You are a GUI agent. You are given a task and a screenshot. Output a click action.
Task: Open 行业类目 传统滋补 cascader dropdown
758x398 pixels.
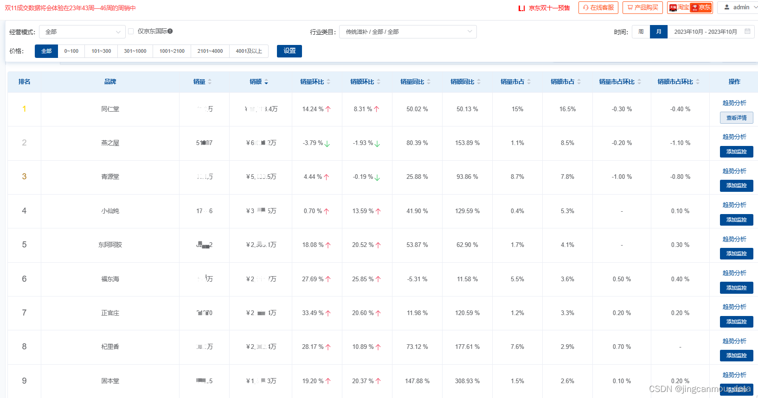coord(408,32)
